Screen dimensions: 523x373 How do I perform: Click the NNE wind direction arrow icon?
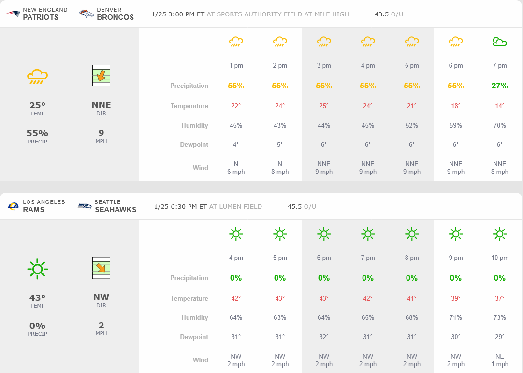point(101,76)
